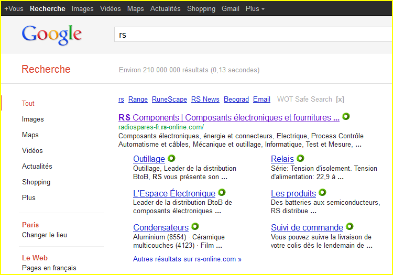Image resolution: width=393 pixels, height=275 pixels.
Task: Click Autres résultats sur rs-online.com link
Action: click(x=187, y=259)
